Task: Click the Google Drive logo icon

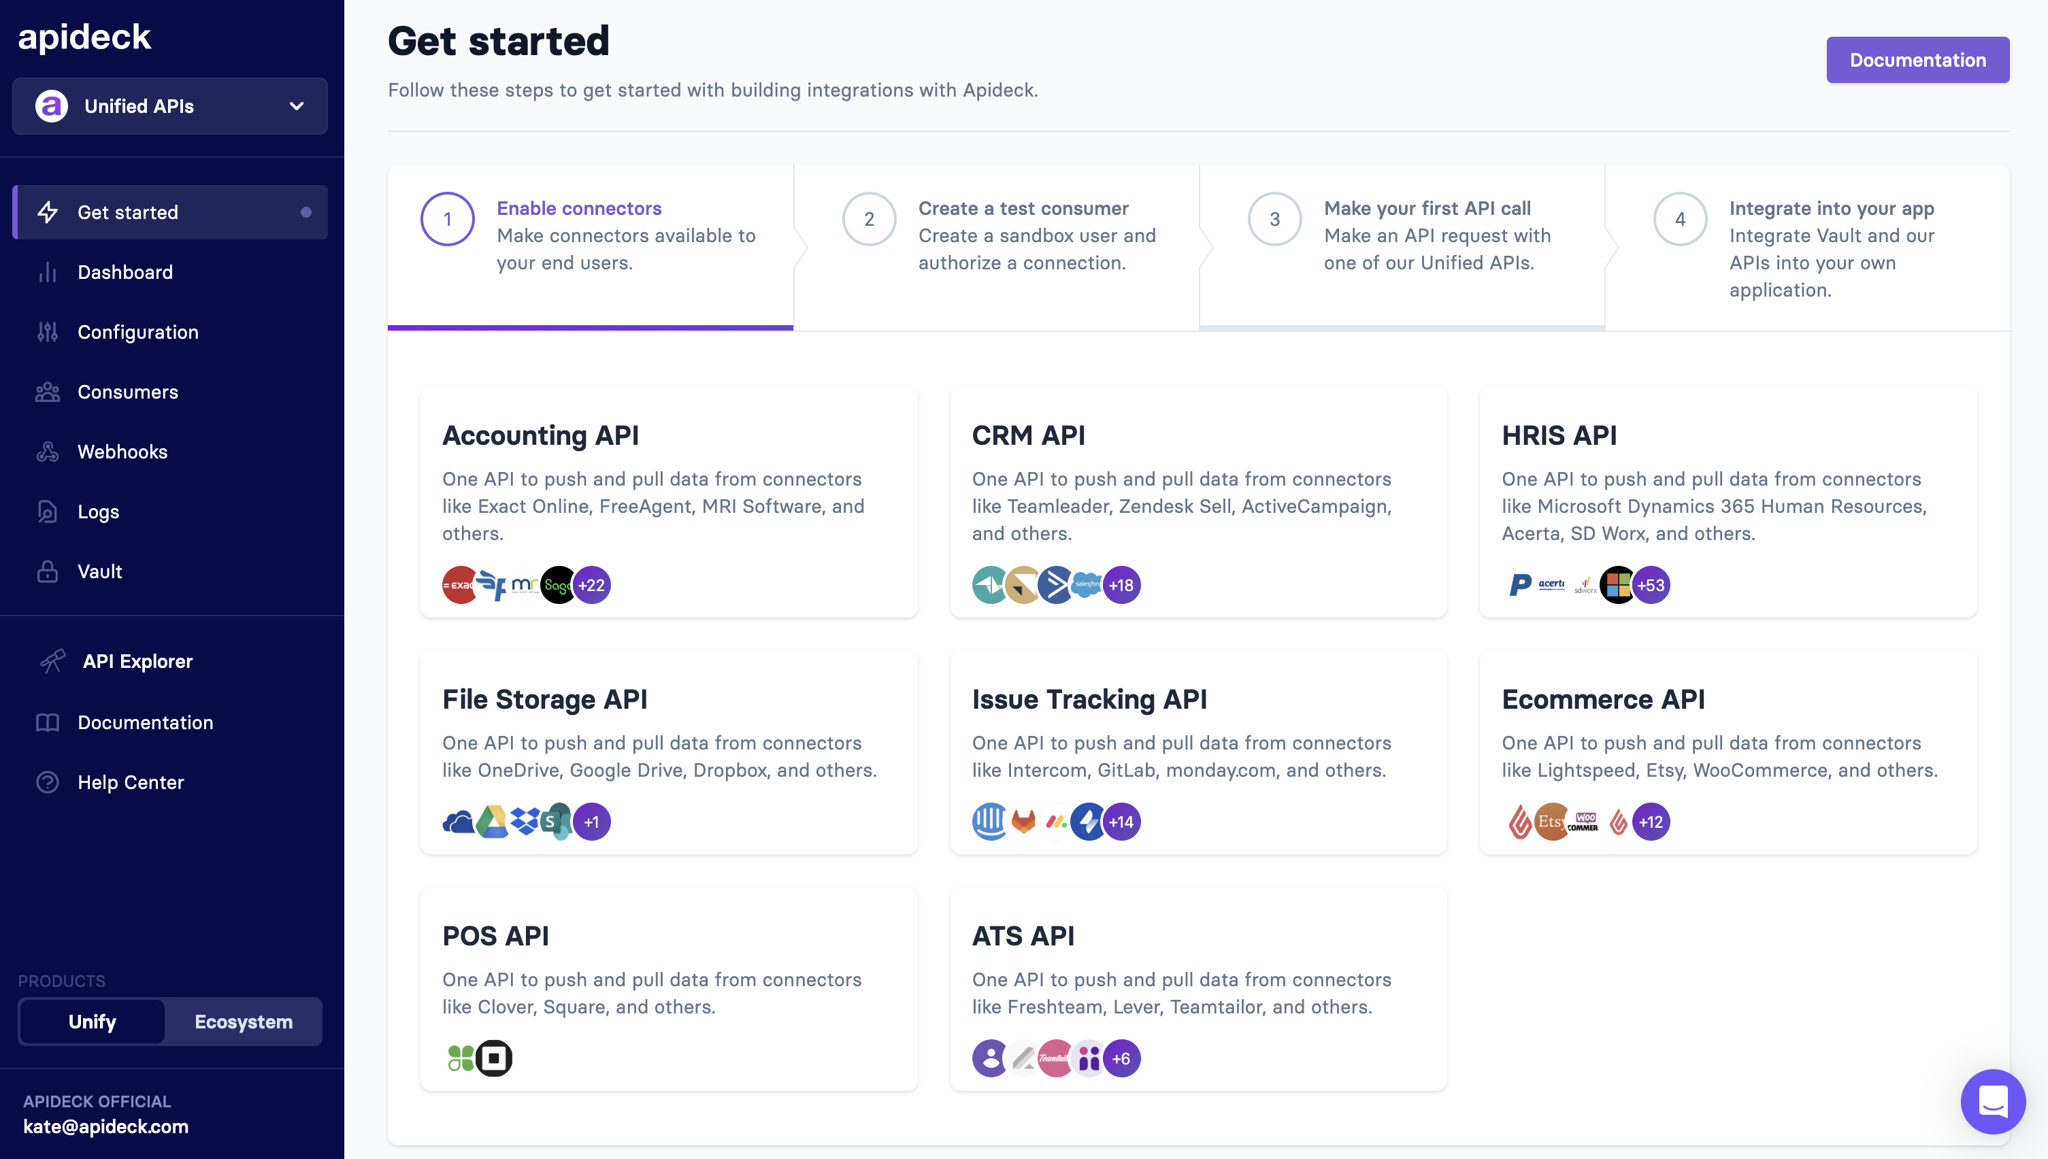Action: coord(492,822)
